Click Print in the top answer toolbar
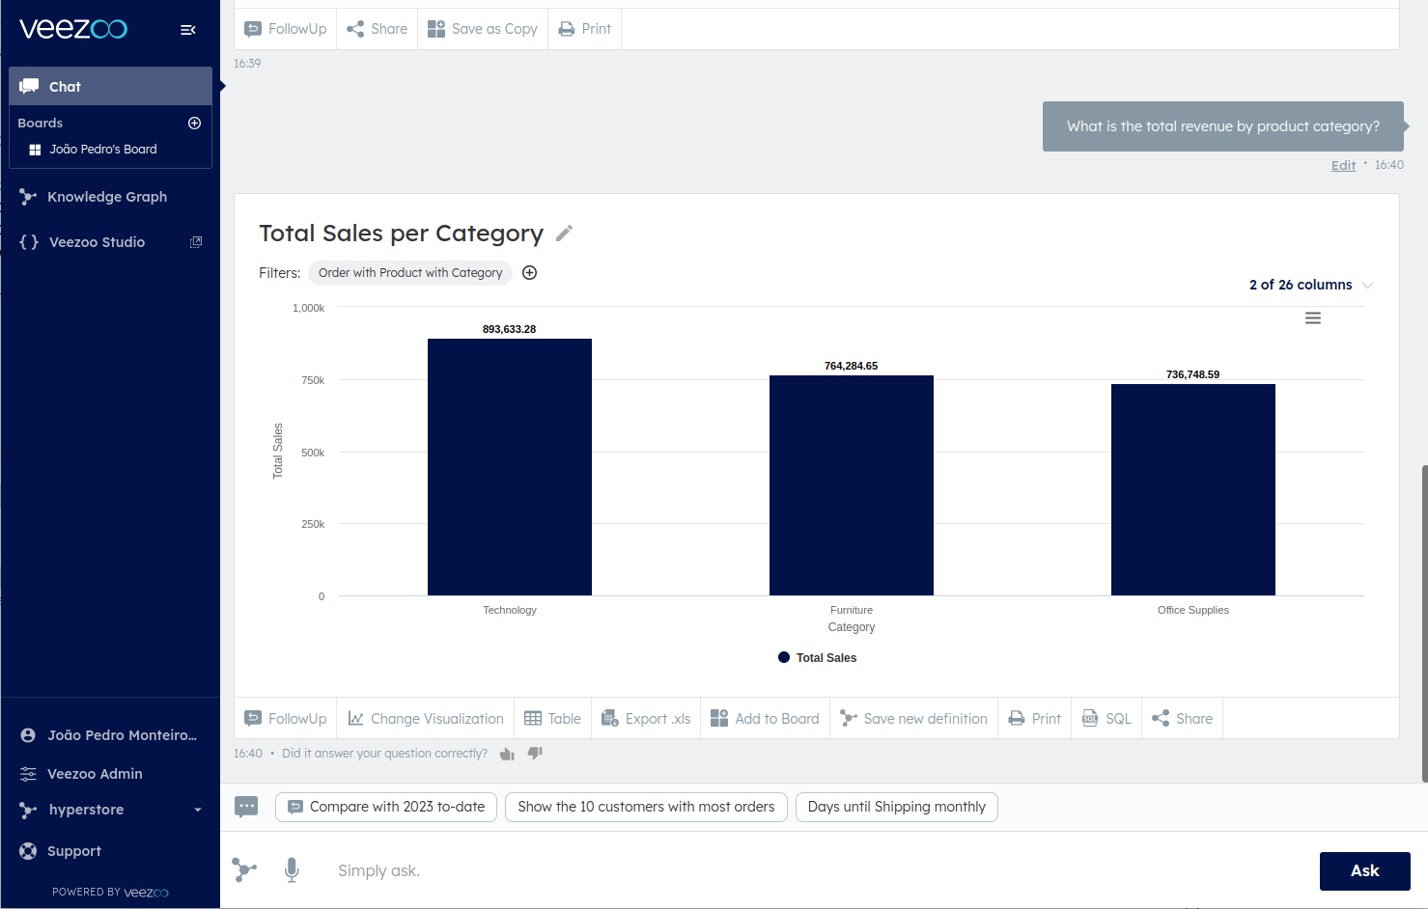The width and height of the screenshot is (1428, 909). point(585,29)
